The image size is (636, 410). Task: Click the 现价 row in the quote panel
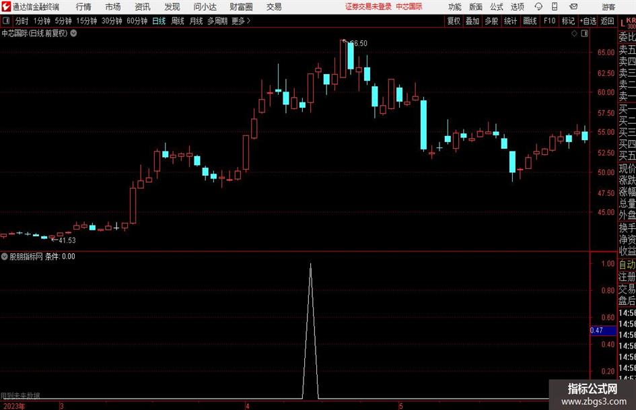(x=627, y=168)
